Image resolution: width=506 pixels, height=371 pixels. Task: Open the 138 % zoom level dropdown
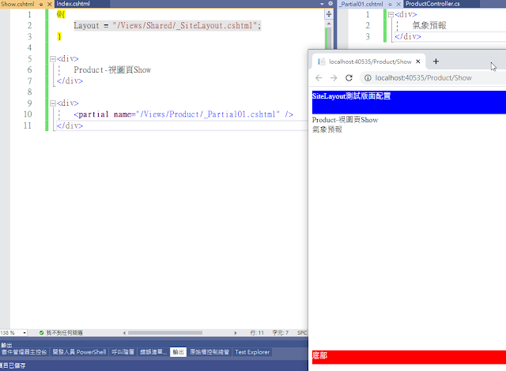pyautogui.click(x=25, y=332)
